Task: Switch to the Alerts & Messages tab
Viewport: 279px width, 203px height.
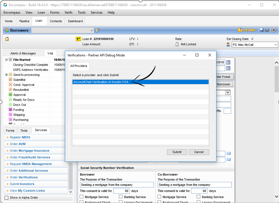Action: [23, 53]
